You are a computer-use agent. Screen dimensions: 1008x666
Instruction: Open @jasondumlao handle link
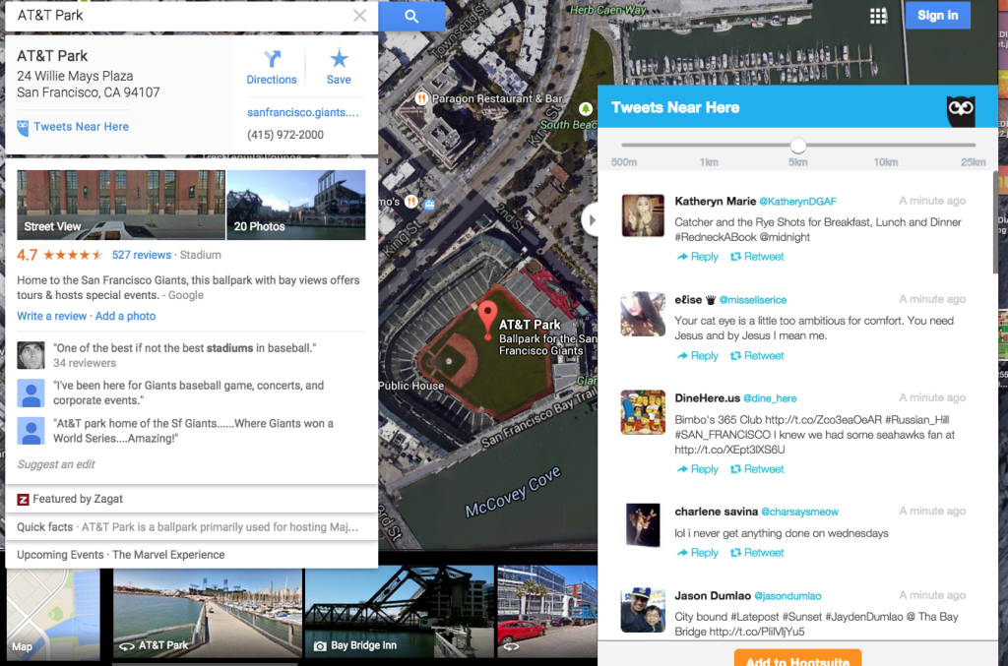point(787,596)
